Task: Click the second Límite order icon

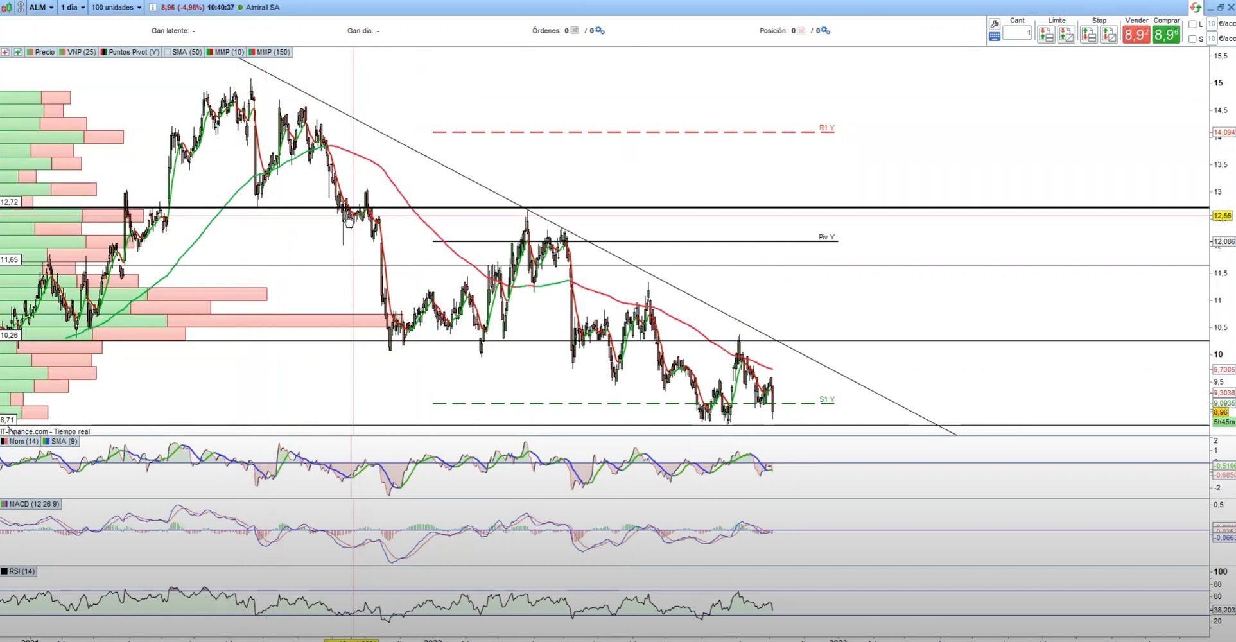Action: pyautogui.click(x=1066, y=35)
